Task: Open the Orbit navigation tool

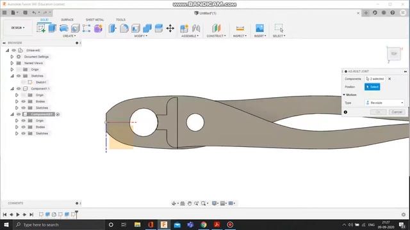Action: (x=174, y=203)
